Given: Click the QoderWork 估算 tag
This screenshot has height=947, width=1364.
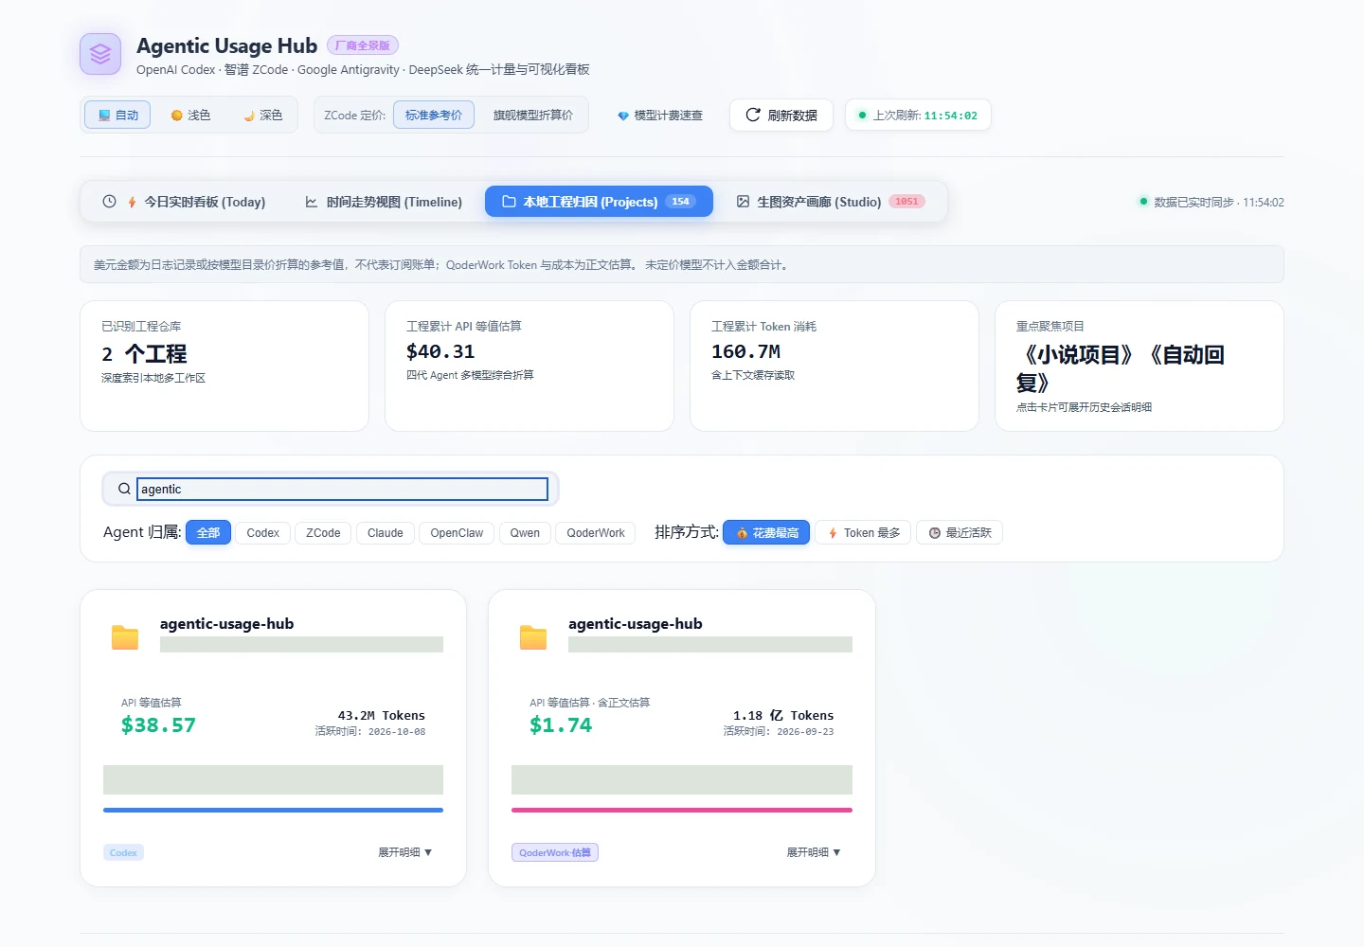Looking at the screenshot, I should (x=555, y=852).
